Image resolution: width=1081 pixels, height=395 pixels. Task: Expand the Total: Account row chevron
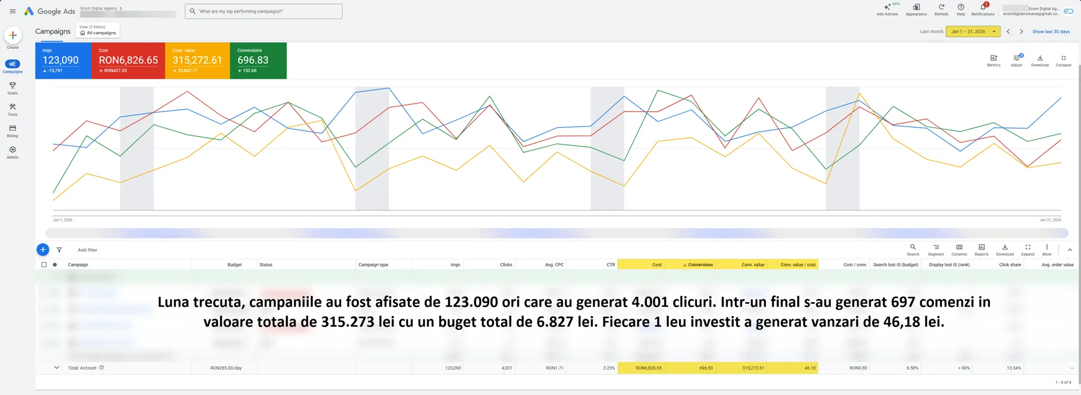56,367
